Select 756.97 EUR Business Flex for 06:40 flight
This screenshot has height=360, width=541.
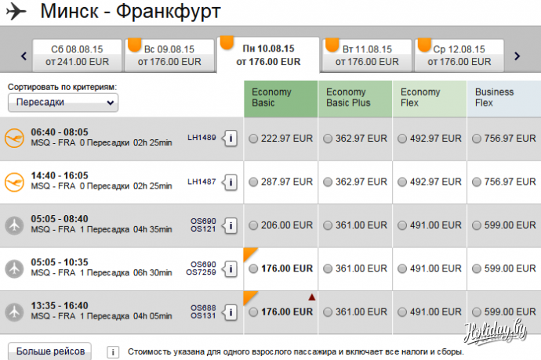click(x=478, y=139)
